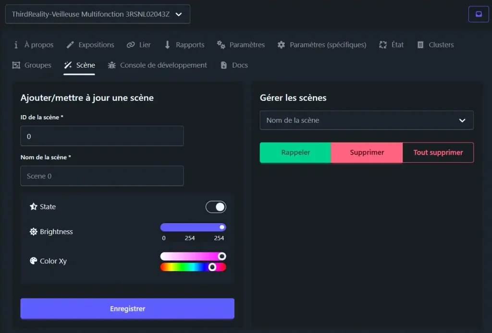Screen dimensions: 492x333
Task: Click the purple-outlined icon button at top right
Action: coord(479,14)
